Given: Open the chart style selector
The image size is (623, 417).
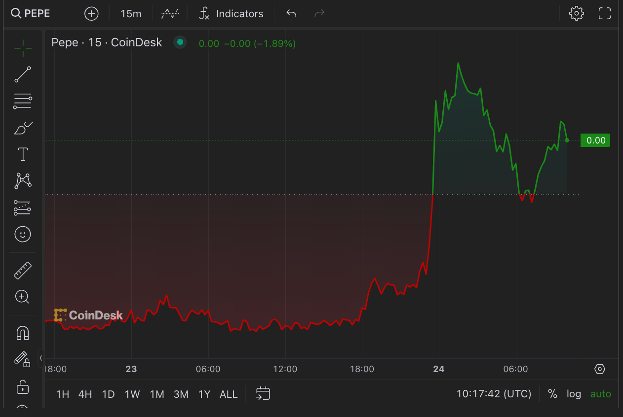Looking at the screenshot, I should click(169, 13).
